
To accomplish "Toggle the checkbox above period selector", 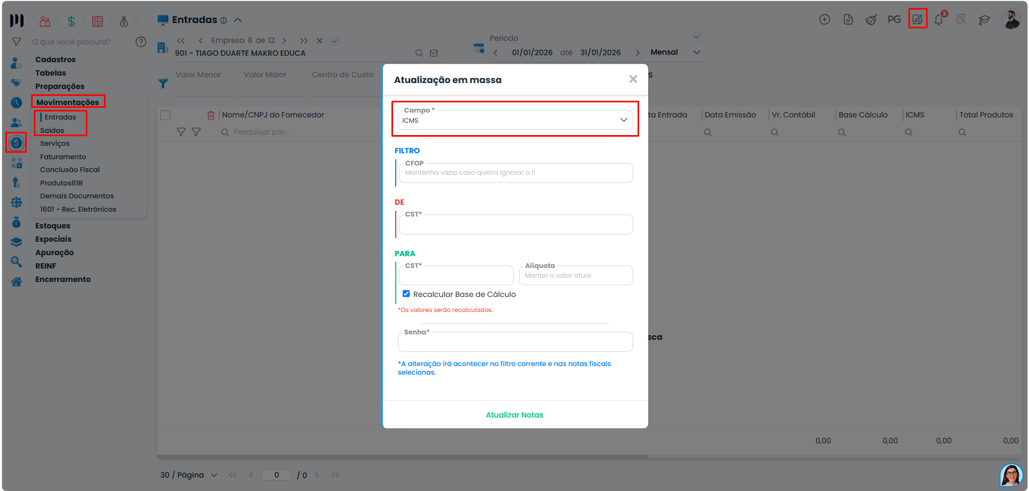I will tap(697, 37).
